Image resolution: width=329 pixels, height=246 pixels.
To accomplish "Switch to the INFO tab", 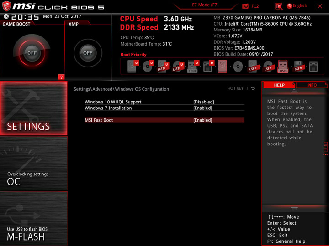I will pos(312,85).
